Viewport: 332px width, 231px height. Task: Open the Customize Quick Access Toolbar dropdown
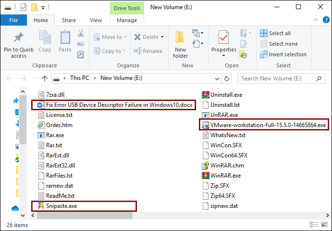[43, 8]
